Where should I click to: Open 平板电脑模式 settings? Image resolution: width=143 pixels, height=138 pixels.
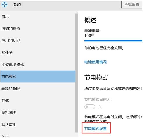click(x=38, y=65)
